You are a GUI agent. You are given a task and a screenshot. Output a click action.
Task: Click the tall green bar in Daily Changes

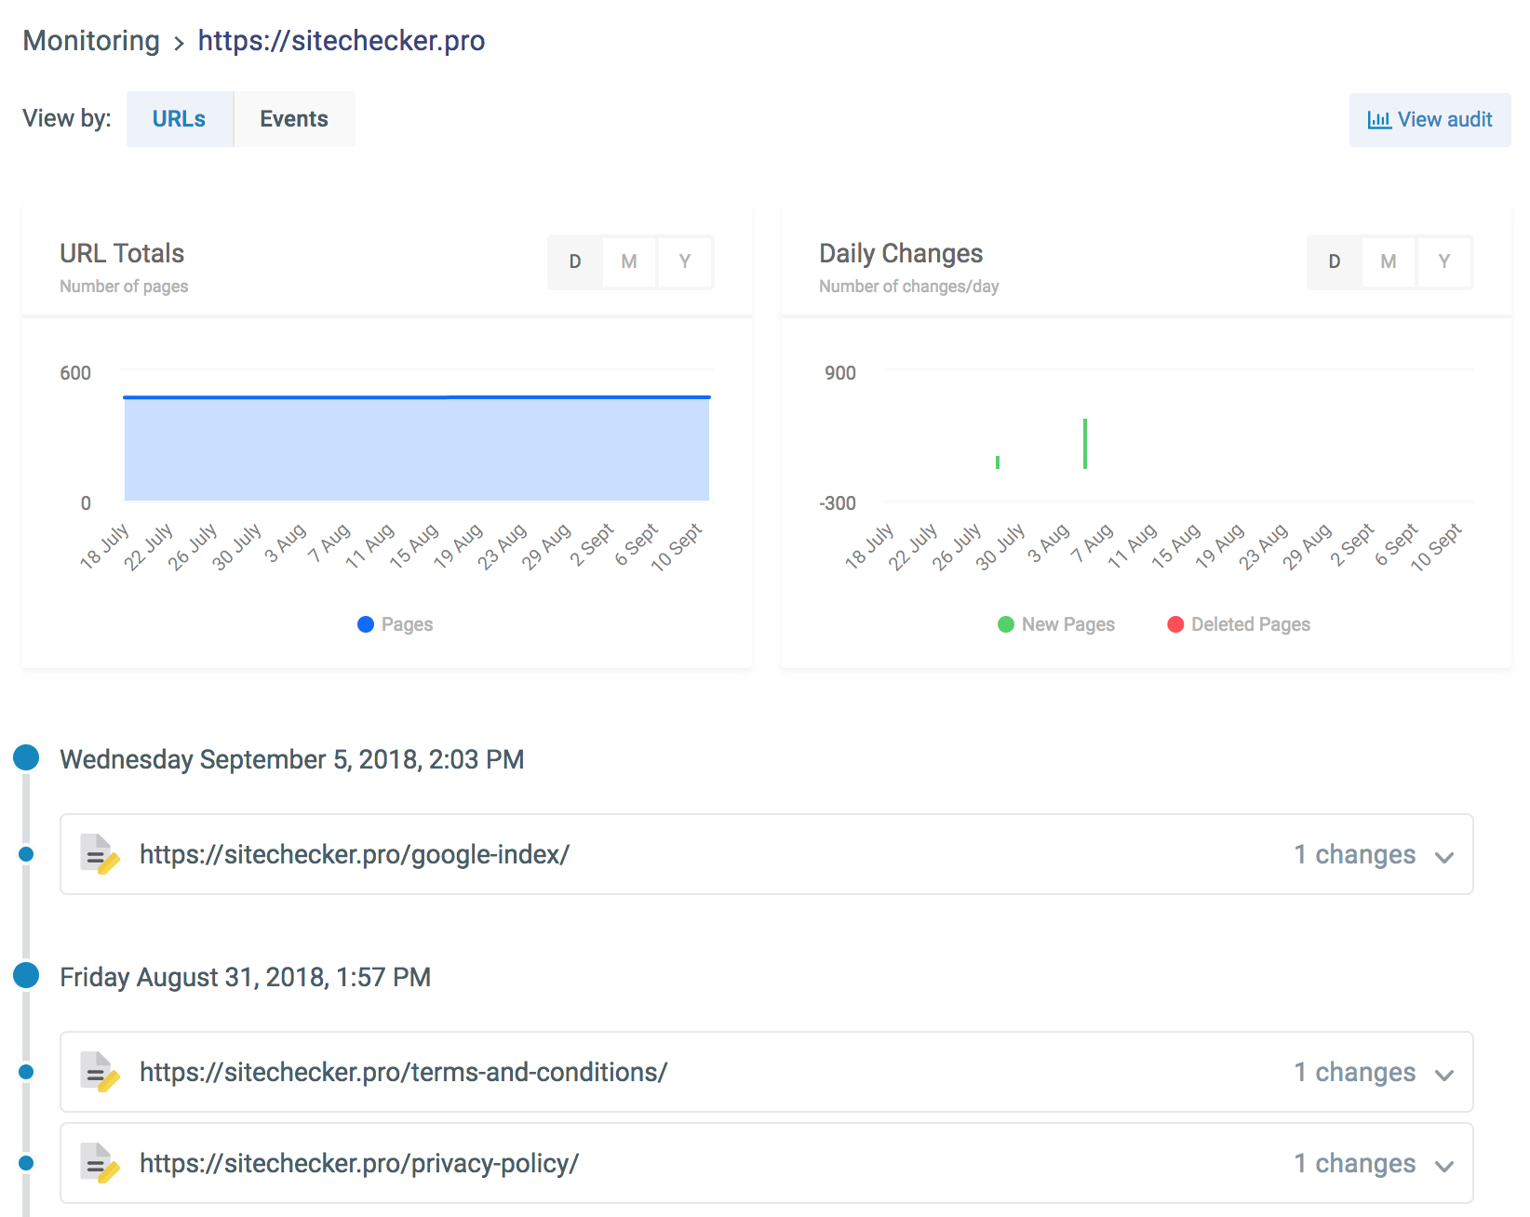[1085, 444]
